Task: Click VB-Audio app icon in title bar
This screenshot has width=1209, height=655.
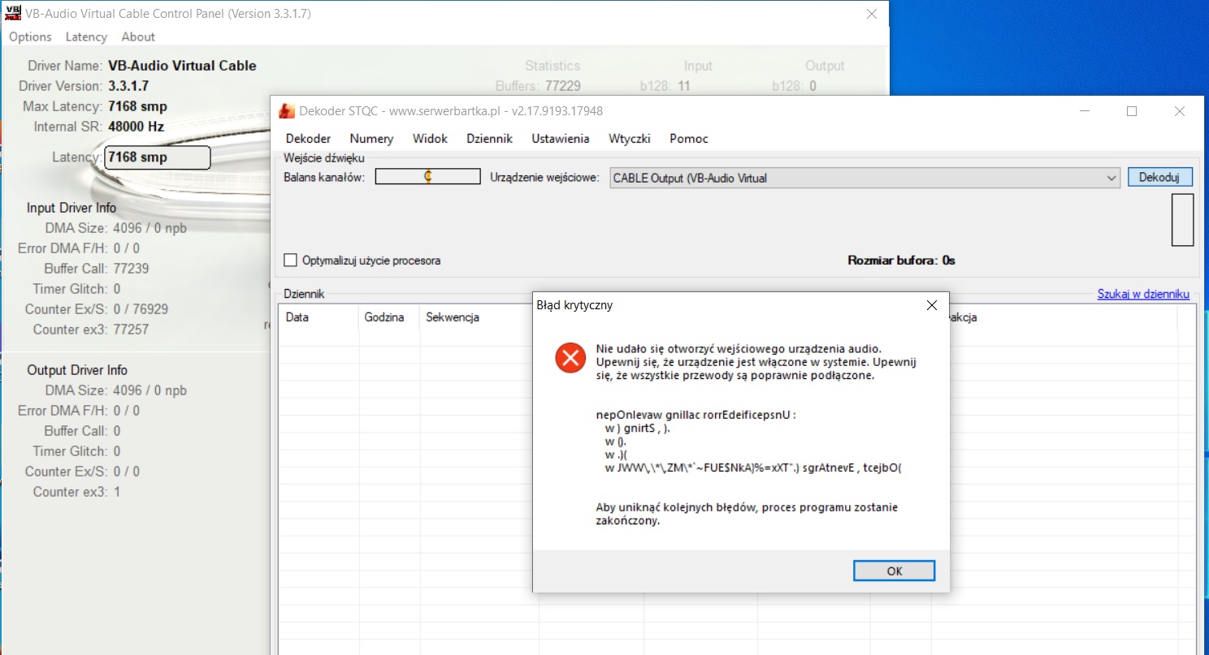Action: point(12,13)
